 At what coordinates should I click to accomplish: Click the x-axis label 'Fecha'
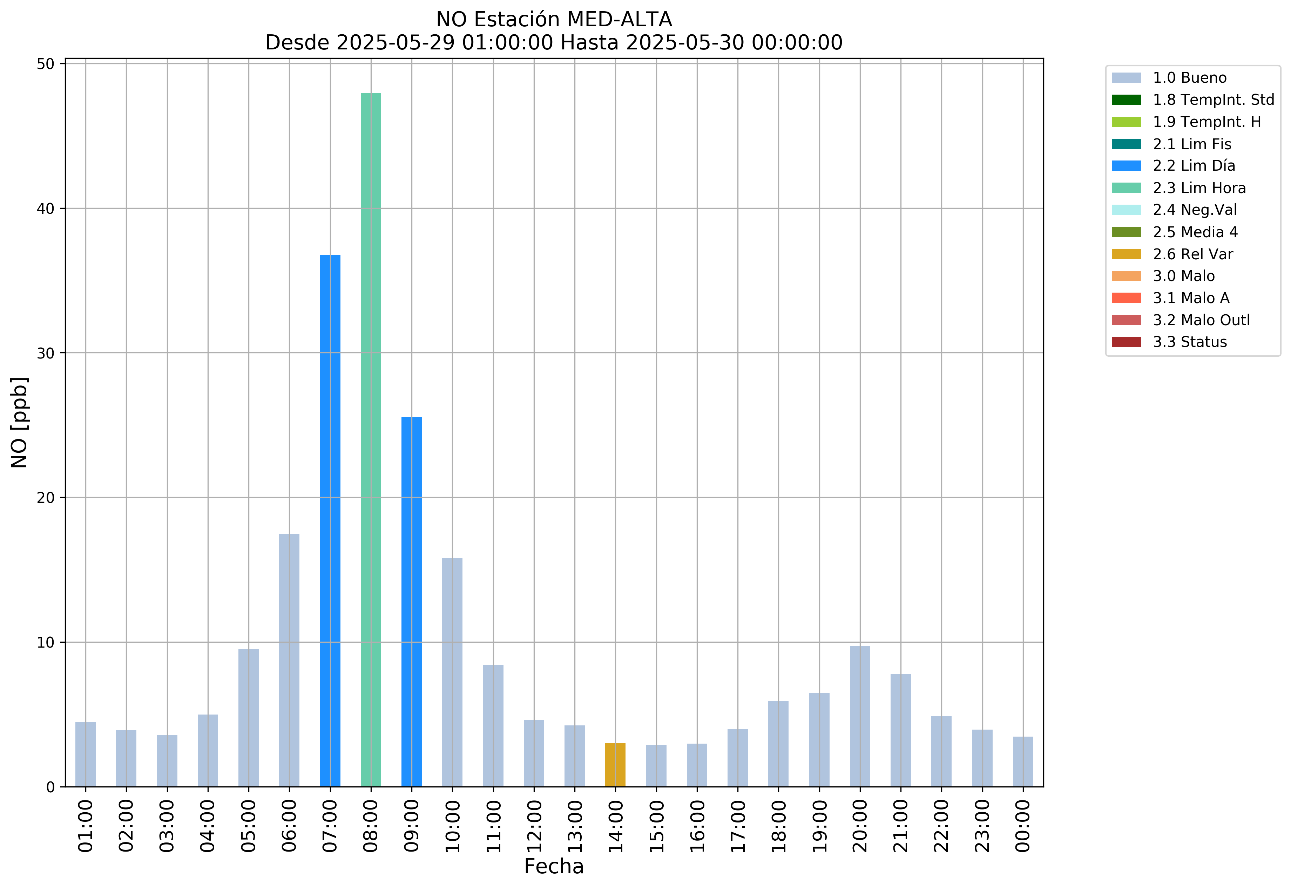(554, 867)
